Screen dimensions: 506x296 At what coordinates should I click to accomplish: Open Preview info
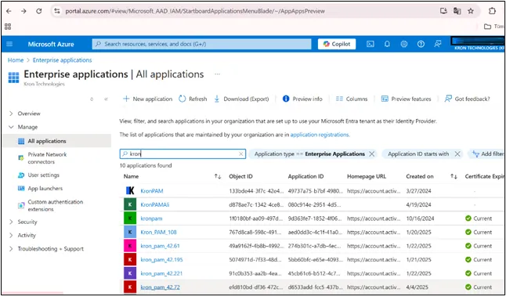[302, 99]
